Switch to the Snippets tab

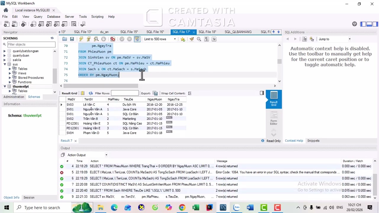(x=313, y=141)
